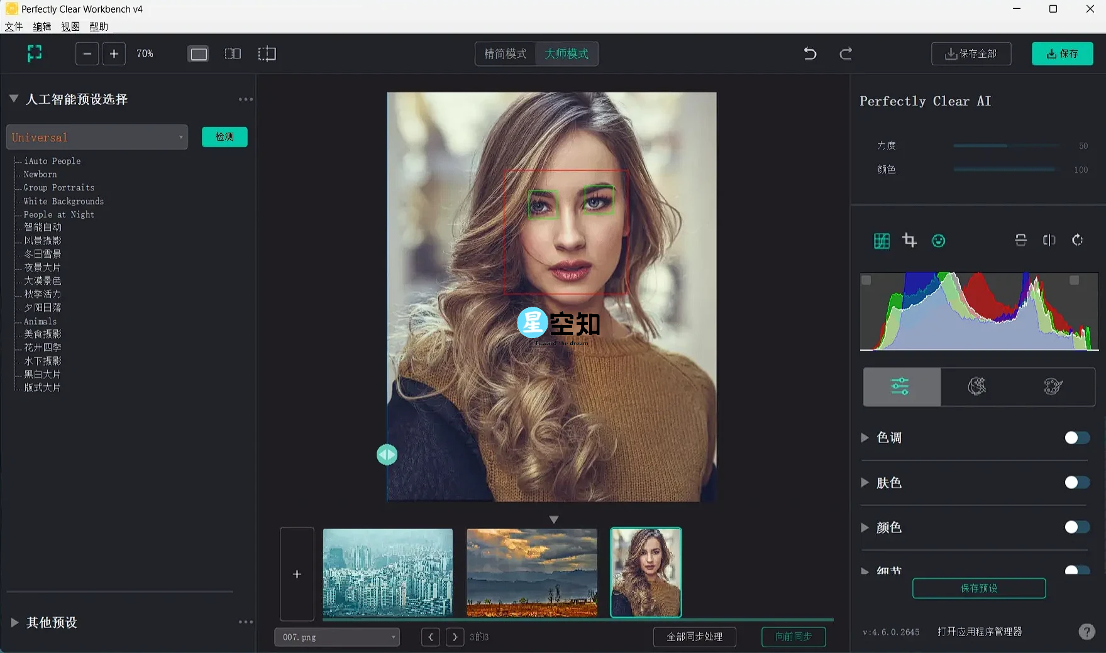Image resolution: width=1106 pixels, height=653 pixels.
Task: Select the crop tool icon
Action: tap(909, 240)
